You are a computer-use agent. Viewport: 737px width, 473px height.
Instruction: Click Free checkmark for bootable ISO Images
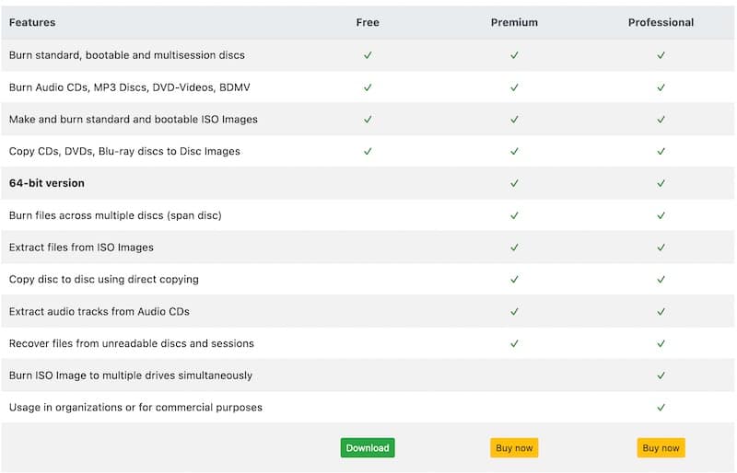(368, 120)
